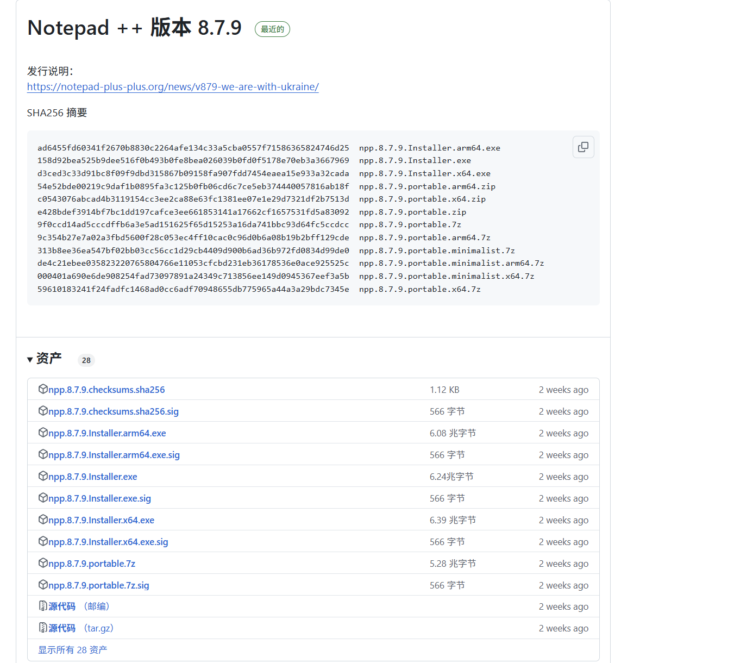Copy the SHA256 digest code block

(583, 147)
